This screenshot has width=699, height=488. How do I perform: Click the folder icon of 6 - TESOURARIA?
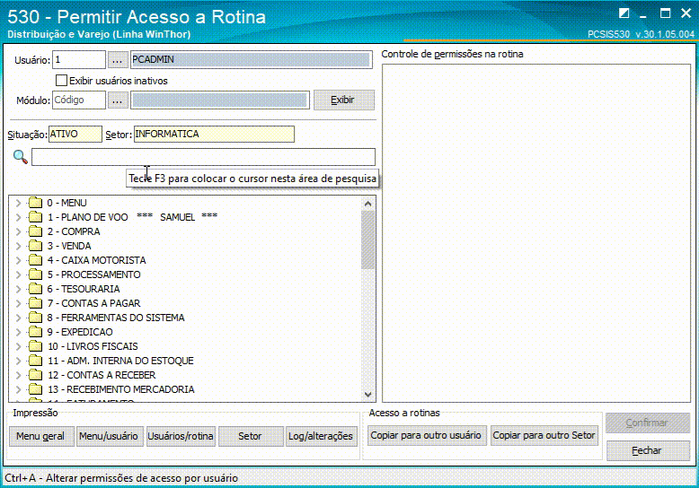click(x=35, y=289)
